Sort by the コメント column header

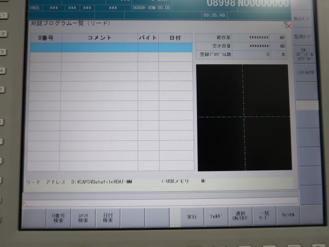point(100,38)
